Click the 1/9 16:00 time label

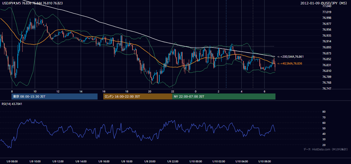click(104, 161)
